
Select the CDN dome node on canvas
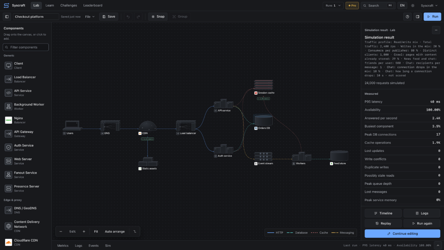coord(148,126)
